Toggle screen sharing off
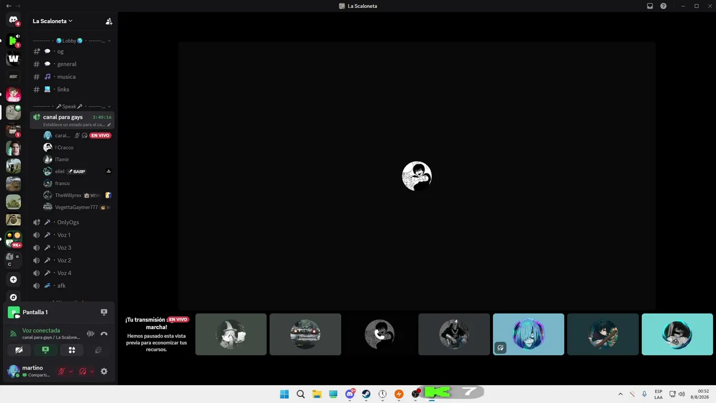 pyautogui.click(x=45, y=350)
